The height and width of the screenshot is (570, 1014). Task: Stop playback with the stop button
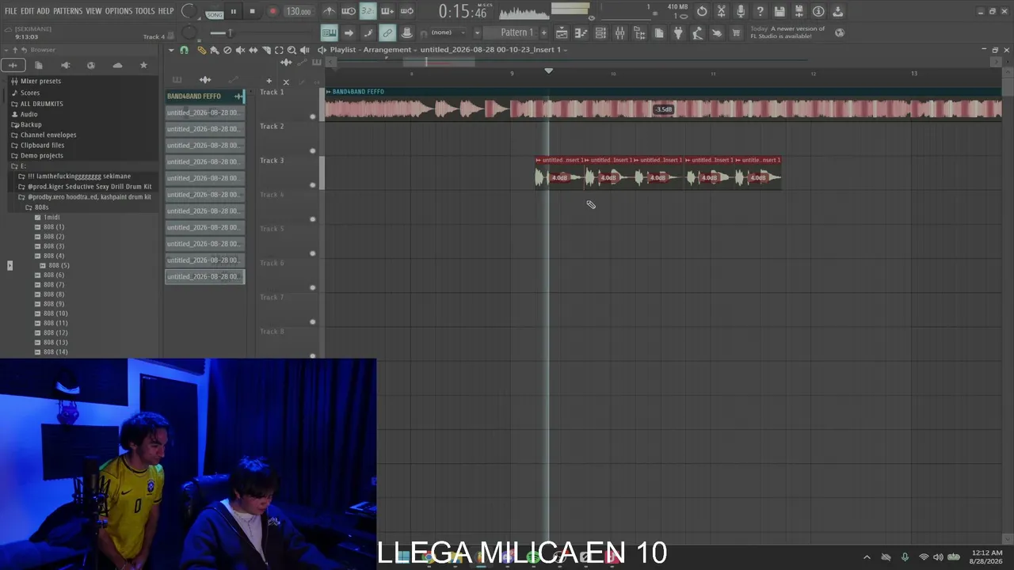pos(253,11)
